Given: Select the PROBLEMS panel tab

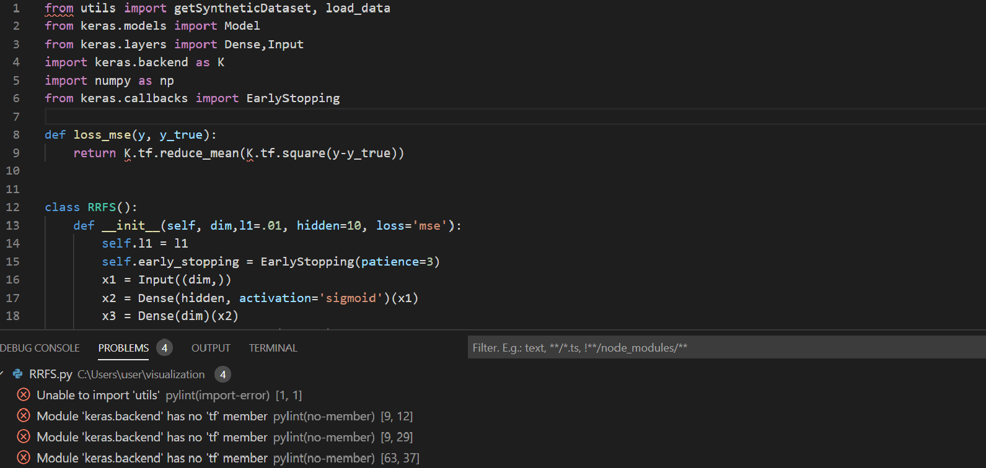Looking at the screenshot, I should click(x=123, y=348).
